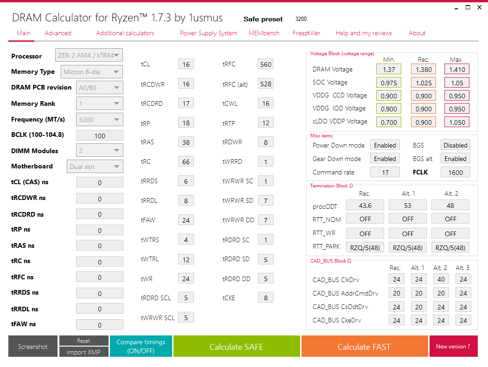Open the Frequency (MT/s) dropdown

99,120
